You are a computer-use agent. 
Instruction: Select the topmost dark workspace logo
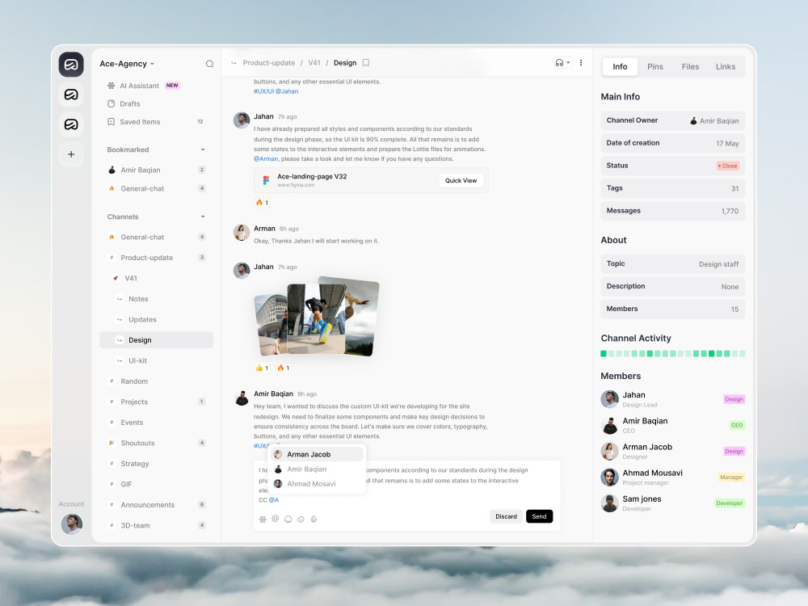coord(71,65)
